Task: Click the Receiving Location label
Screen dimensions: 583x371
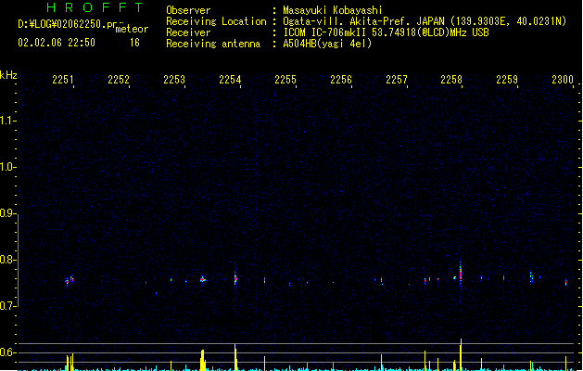Action: 216,21
